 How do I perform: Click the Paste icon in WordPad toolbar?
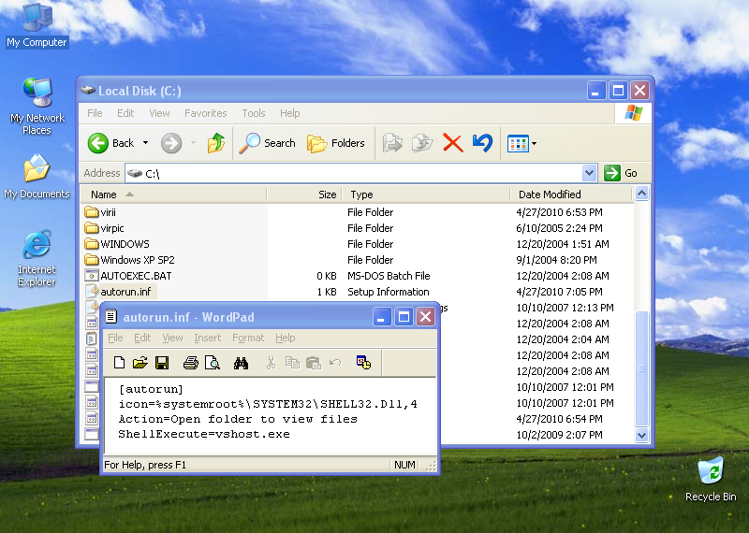pos(314,363)
